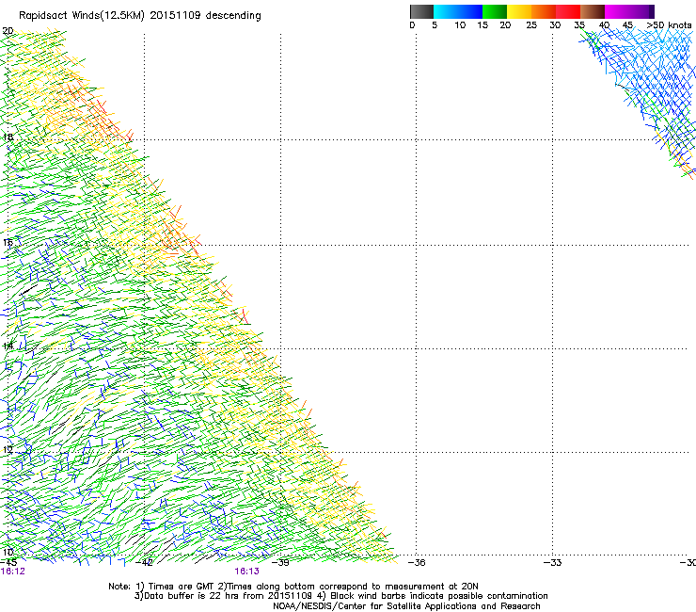Click the '14' latitude axis label
The image size is (696, 612).
pyautogui.click(x=8, y=346)
